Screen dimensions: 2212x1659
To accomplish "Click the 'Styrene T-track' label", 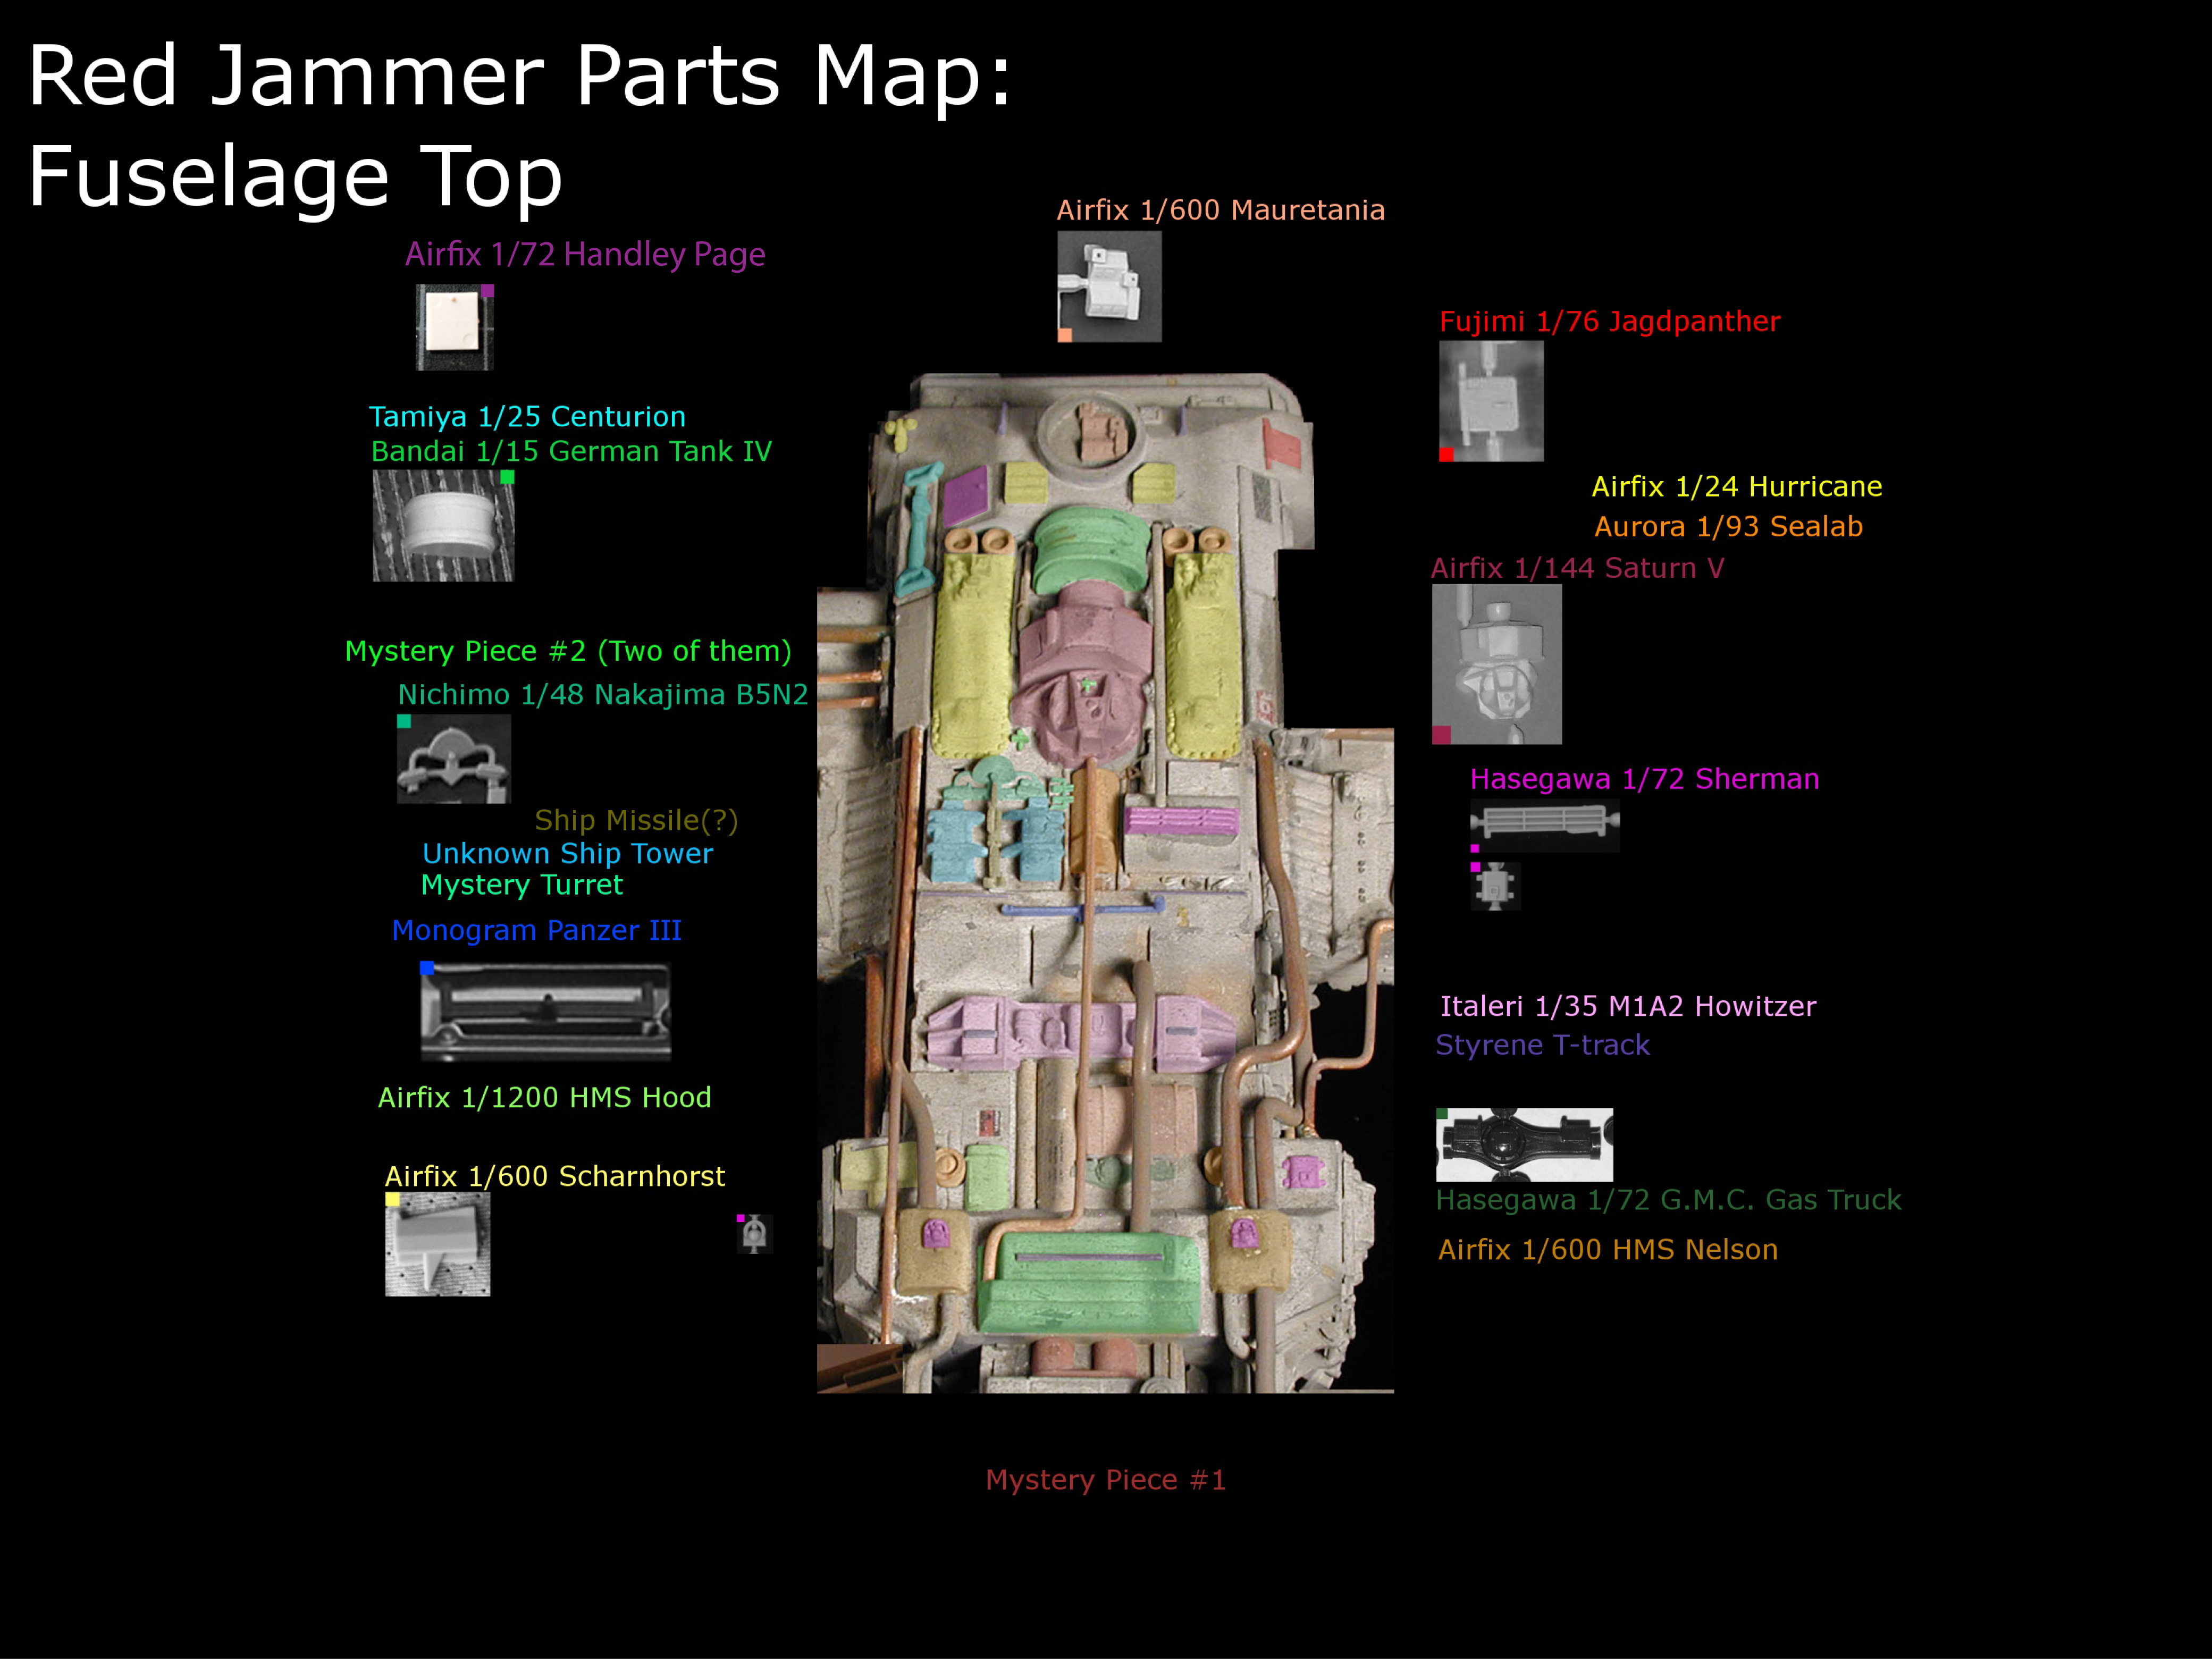I will pyautogui.click(x=1543, y=1045).
